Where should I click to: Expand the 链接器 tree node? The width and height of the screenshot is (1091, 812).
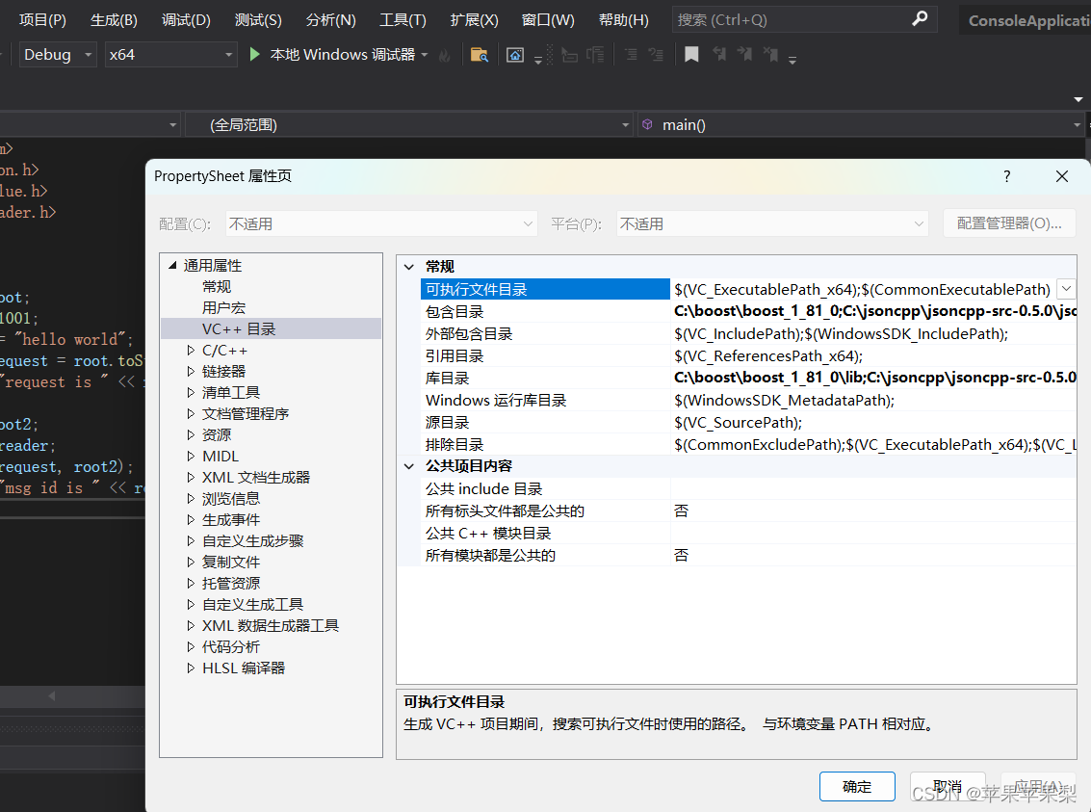191,372
